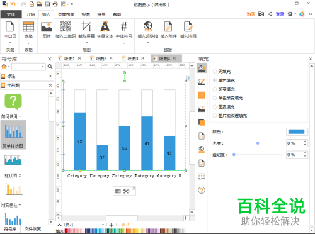
Task: Open the fill color (颜色) dropdown
Action: pos(306,131)
